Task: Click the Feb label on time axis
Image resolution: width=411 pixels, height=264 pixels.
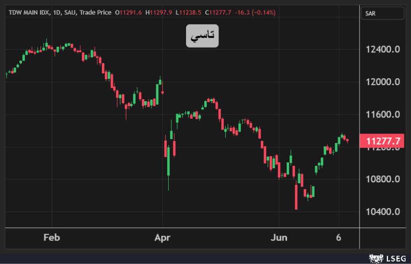Action: point(51,238)
